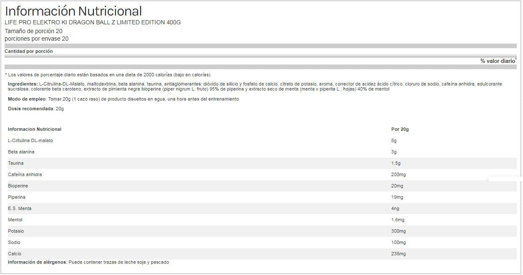Click the Información Nutricional heading
Image resolution: width=523 pixels, height=275 pixels.
pyautogui.click(x=74, y=11)
